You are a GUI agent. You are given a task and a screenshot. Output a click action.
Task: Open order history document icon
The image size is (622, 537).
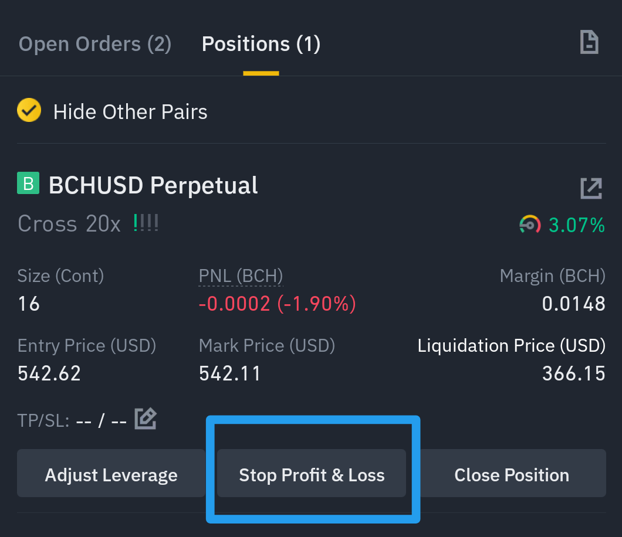[589, 42]
